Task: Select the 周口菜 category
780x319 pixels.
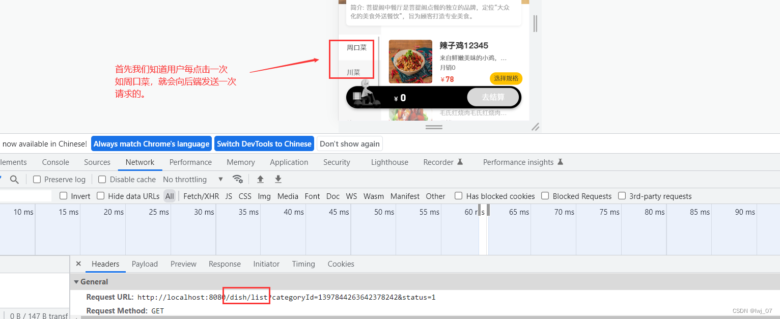Action: (x=356, y=48)
